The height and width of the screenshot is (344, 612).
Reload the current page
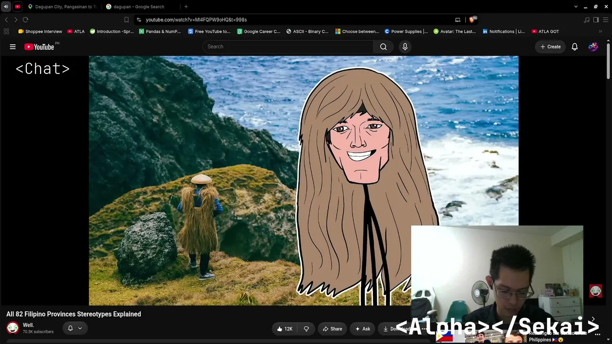click(25, 20)
